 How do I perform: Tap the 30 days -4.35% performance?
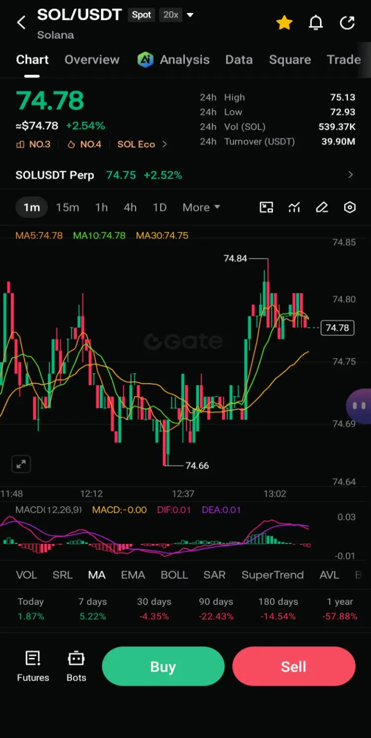154,609
